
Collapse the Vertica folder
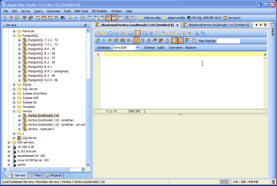[x=14, y=111]
